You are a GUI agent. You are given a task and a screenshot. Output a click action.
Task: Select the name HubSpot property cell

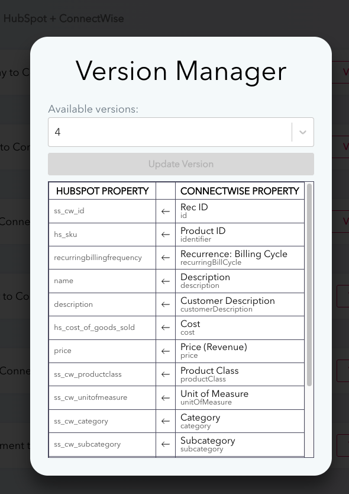102,281
